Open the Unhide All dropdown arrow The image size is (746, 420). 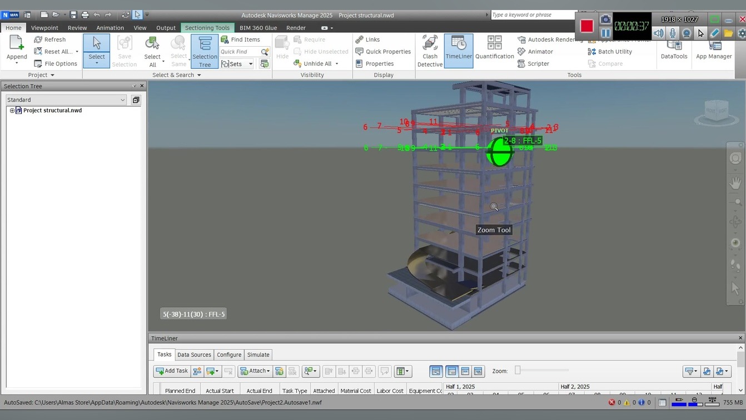pyautogui.click(x=337, y=63)
